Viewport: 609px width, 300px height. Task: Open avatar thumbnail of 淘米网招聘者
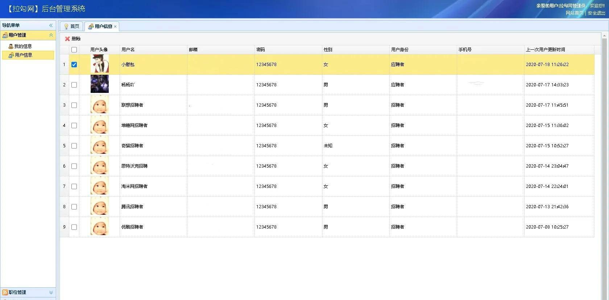pyautogui.click(x=100, y=186)
